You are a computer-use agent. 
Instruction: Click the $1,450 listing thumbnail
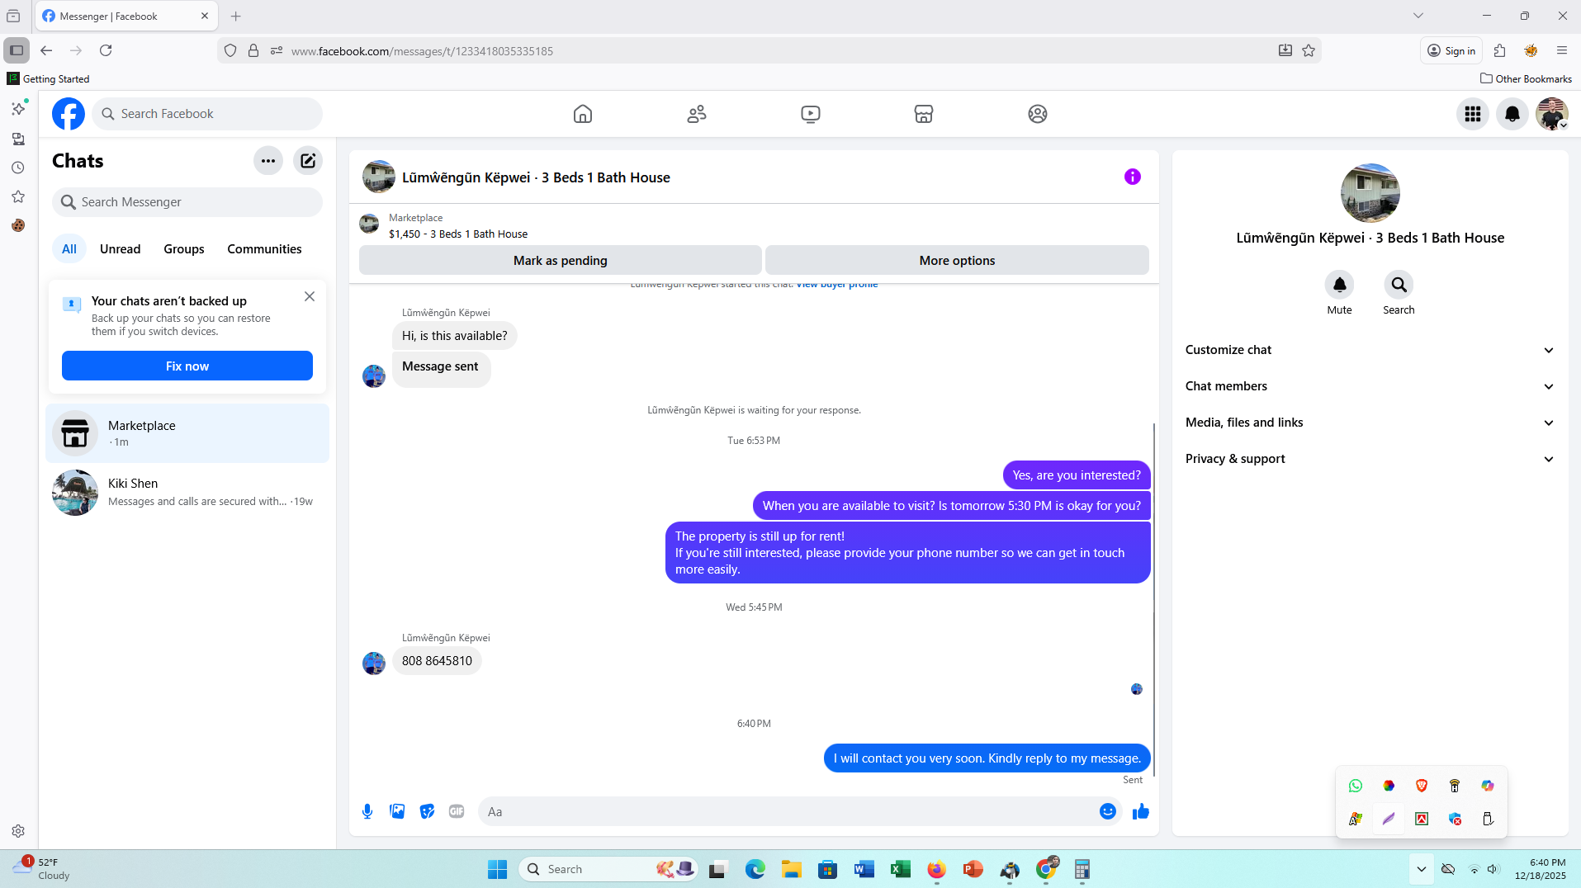[369, 224]
